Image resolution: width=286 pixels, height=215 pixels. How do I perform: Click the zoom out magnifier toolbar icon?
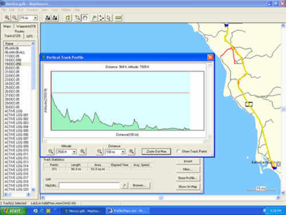click(x=14, y=18)
